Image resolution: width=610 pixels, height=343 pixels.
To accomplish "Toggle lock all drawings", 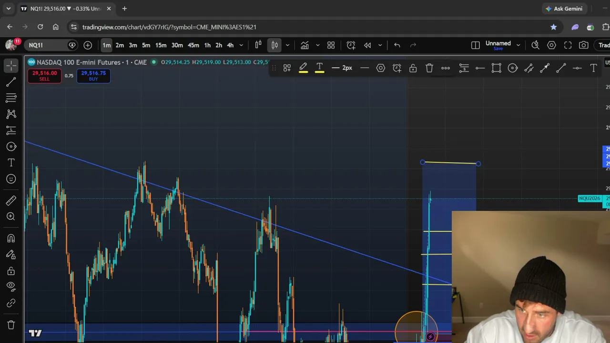I will [x=11, y=271].
